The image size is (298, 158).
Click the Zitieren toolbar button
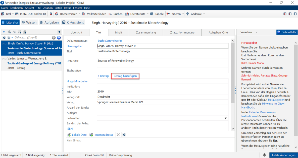coord(174,14)
